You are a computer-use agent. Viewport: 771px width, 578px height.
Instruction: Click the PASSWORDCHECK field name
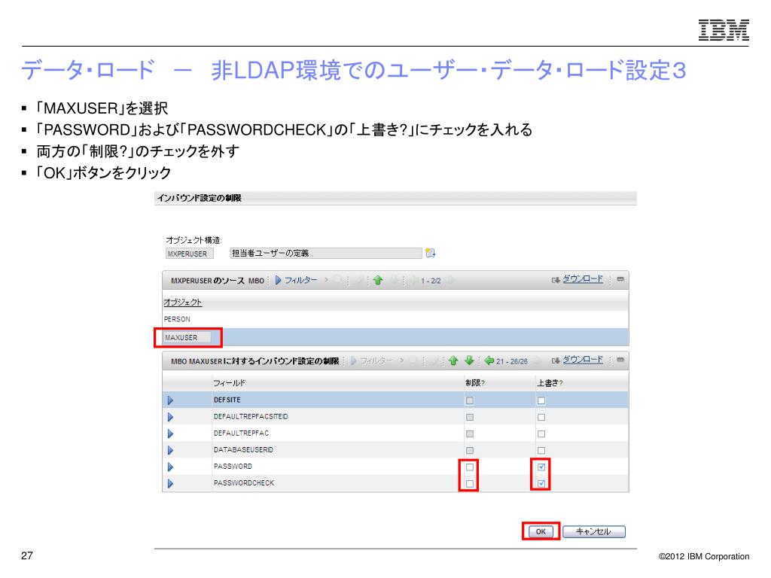pyautogui.click(x=244, y=483)
